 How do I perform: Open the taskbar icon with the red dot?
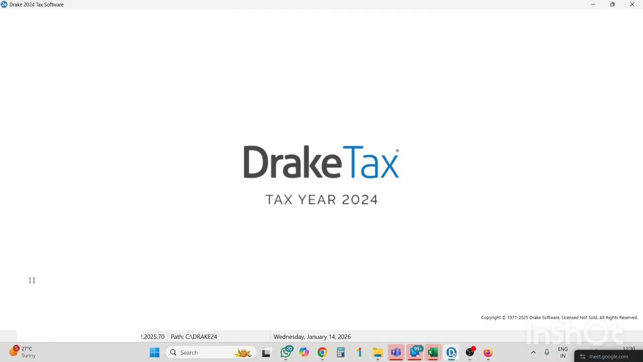(x=470, y=352)
